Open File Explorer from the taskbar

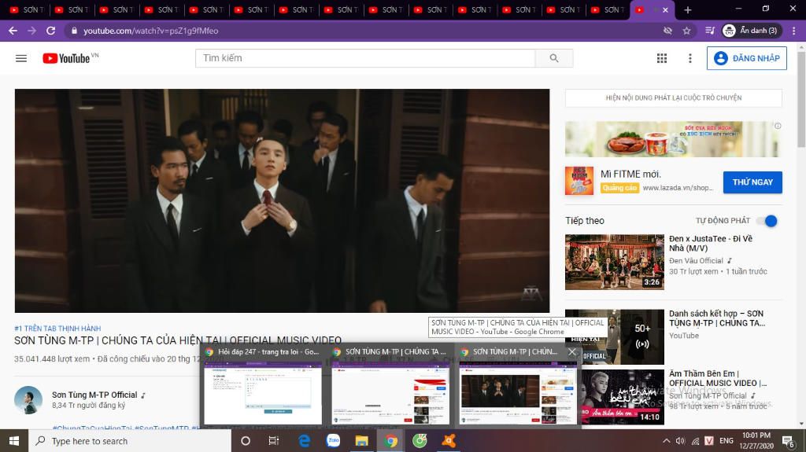pyautogui.click(x=362, y=441)
